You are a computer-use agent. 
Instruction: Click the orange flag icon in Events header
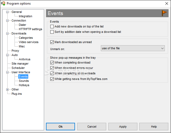(164, 13)
